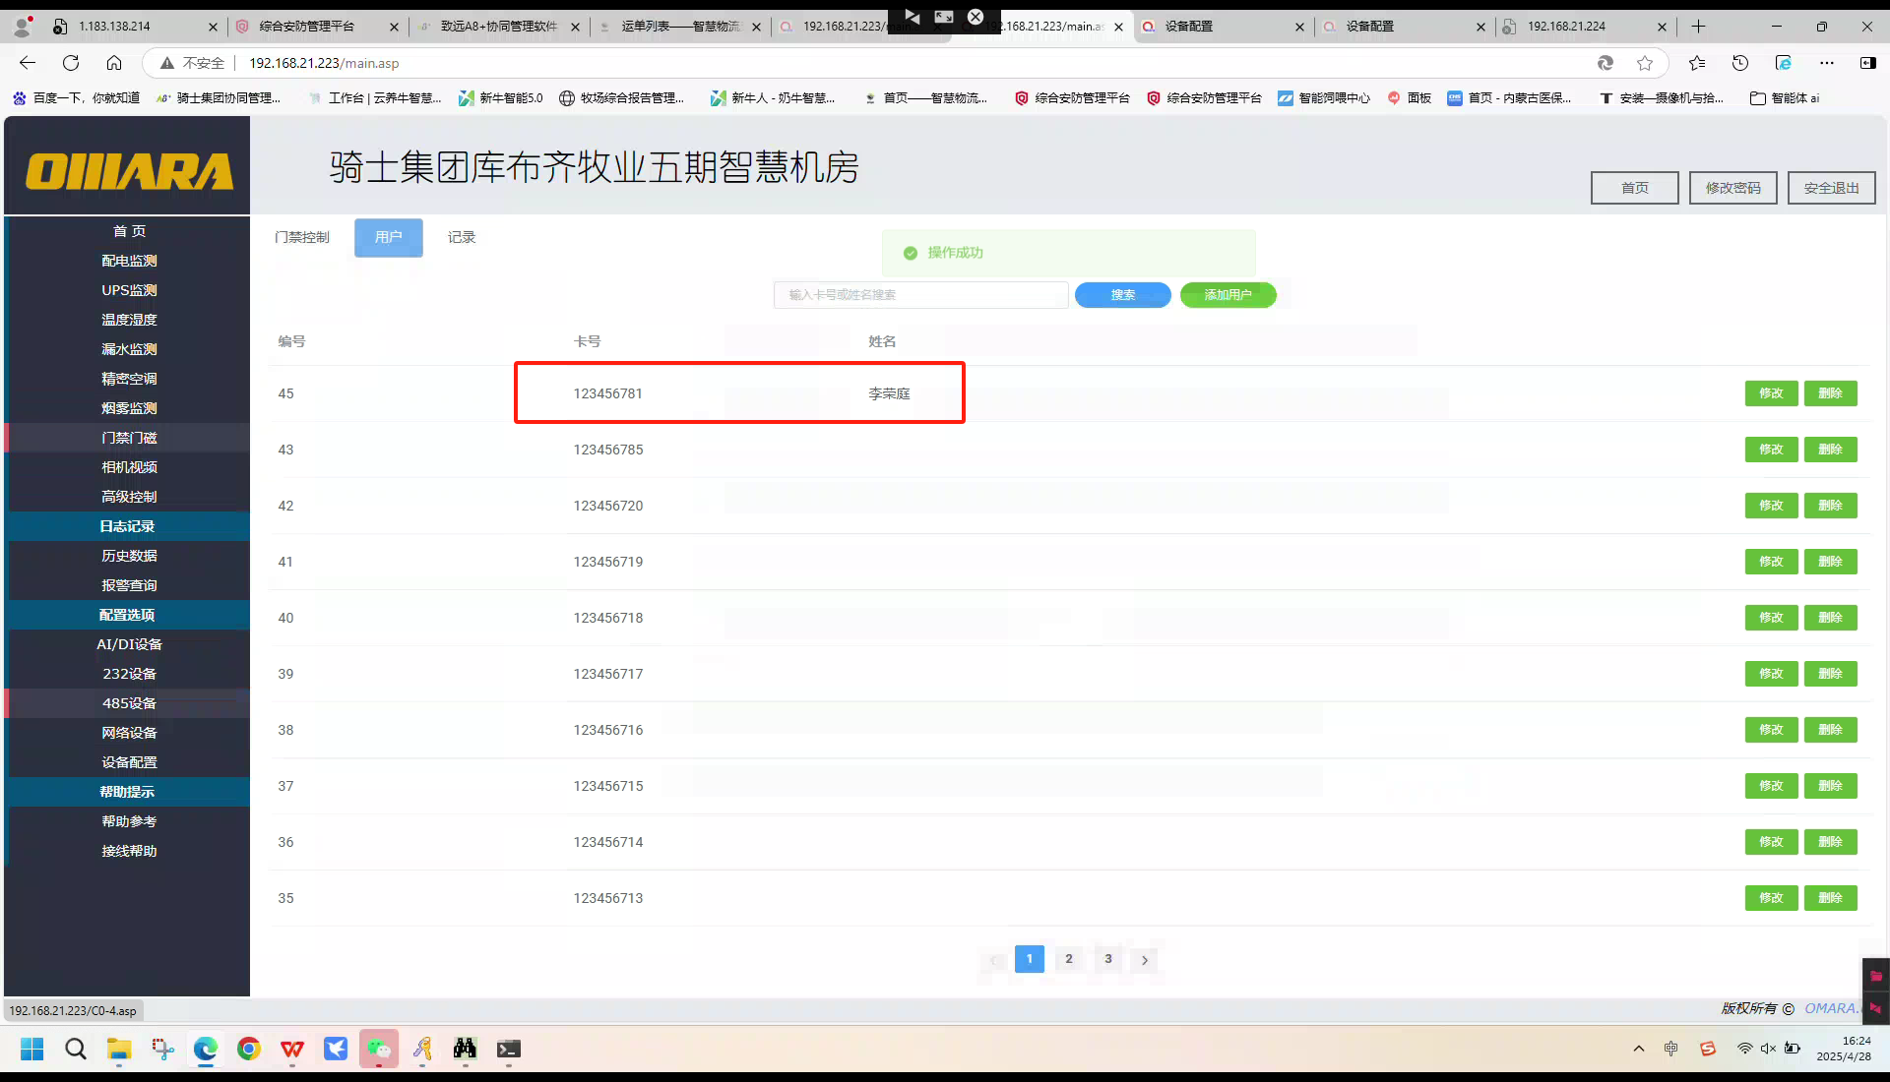
Task: Open File Explorer from taskbar
Action: [x=119, y=1049]
